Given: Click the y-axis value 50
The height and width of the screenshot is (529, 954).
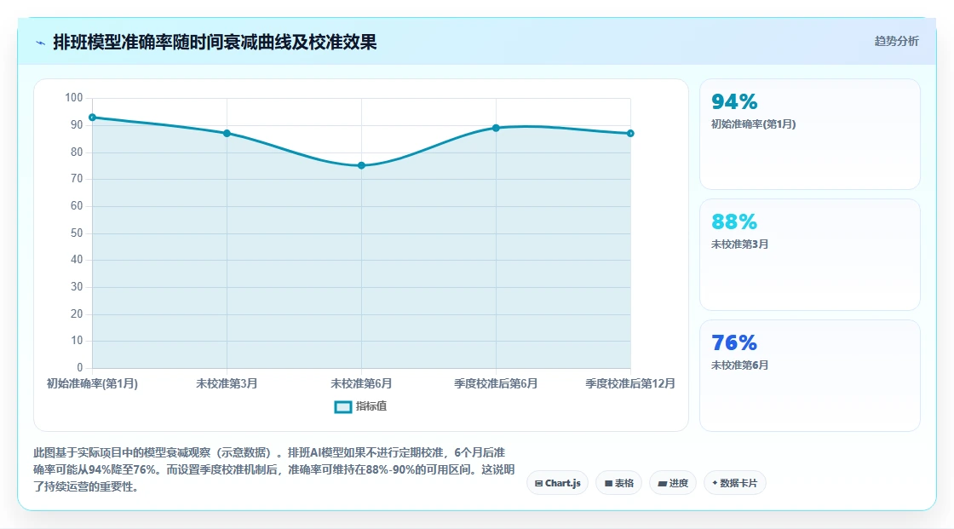Looking at the screenshot, I should [77, 233].
